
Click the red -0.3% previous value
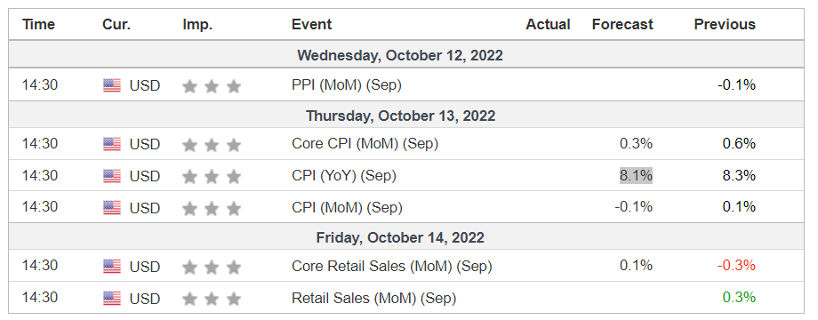736,266
